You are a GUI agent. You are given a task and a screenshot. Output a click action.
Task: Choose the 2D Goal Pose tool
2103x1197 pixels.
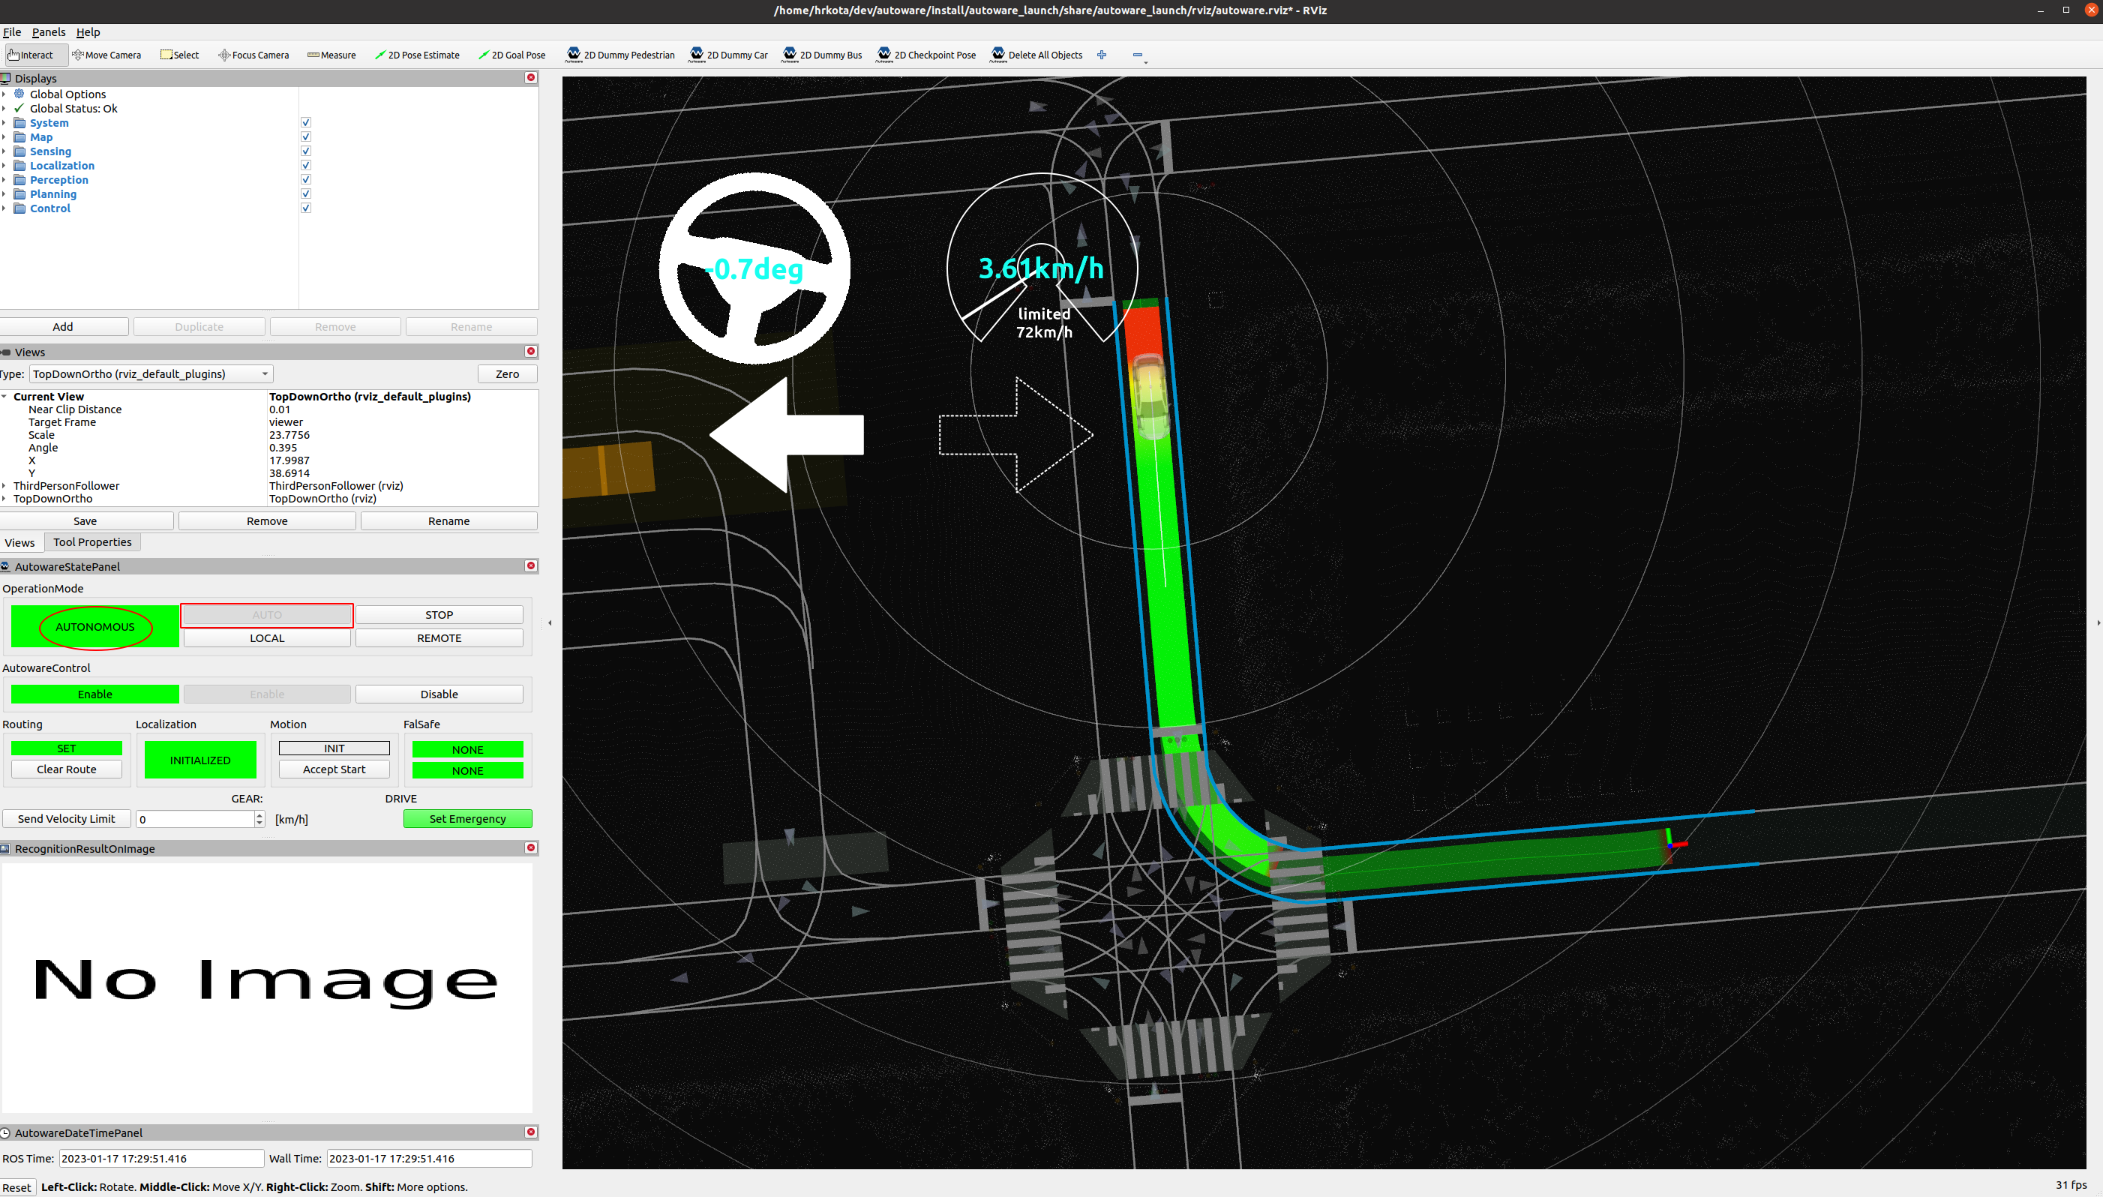[511, 55]
